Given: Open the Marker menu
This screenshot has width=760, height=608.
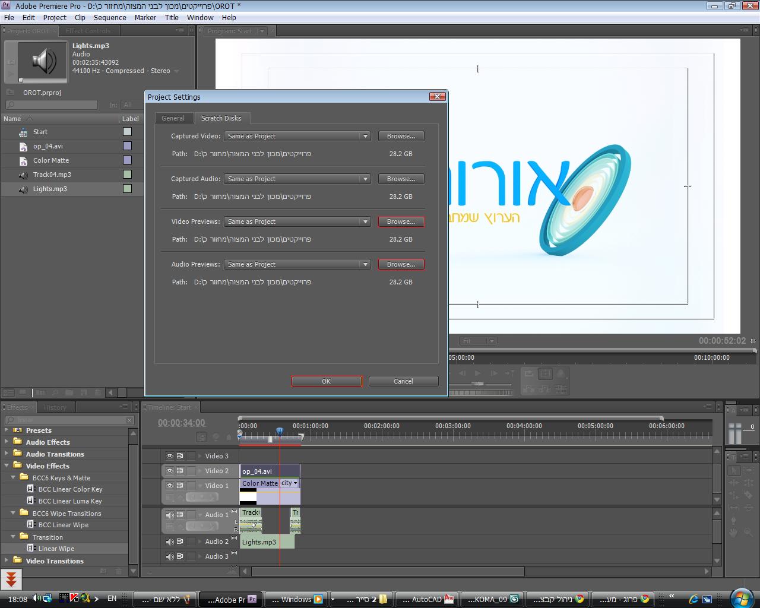Looking at the screenshot, I should coord(145,17).
